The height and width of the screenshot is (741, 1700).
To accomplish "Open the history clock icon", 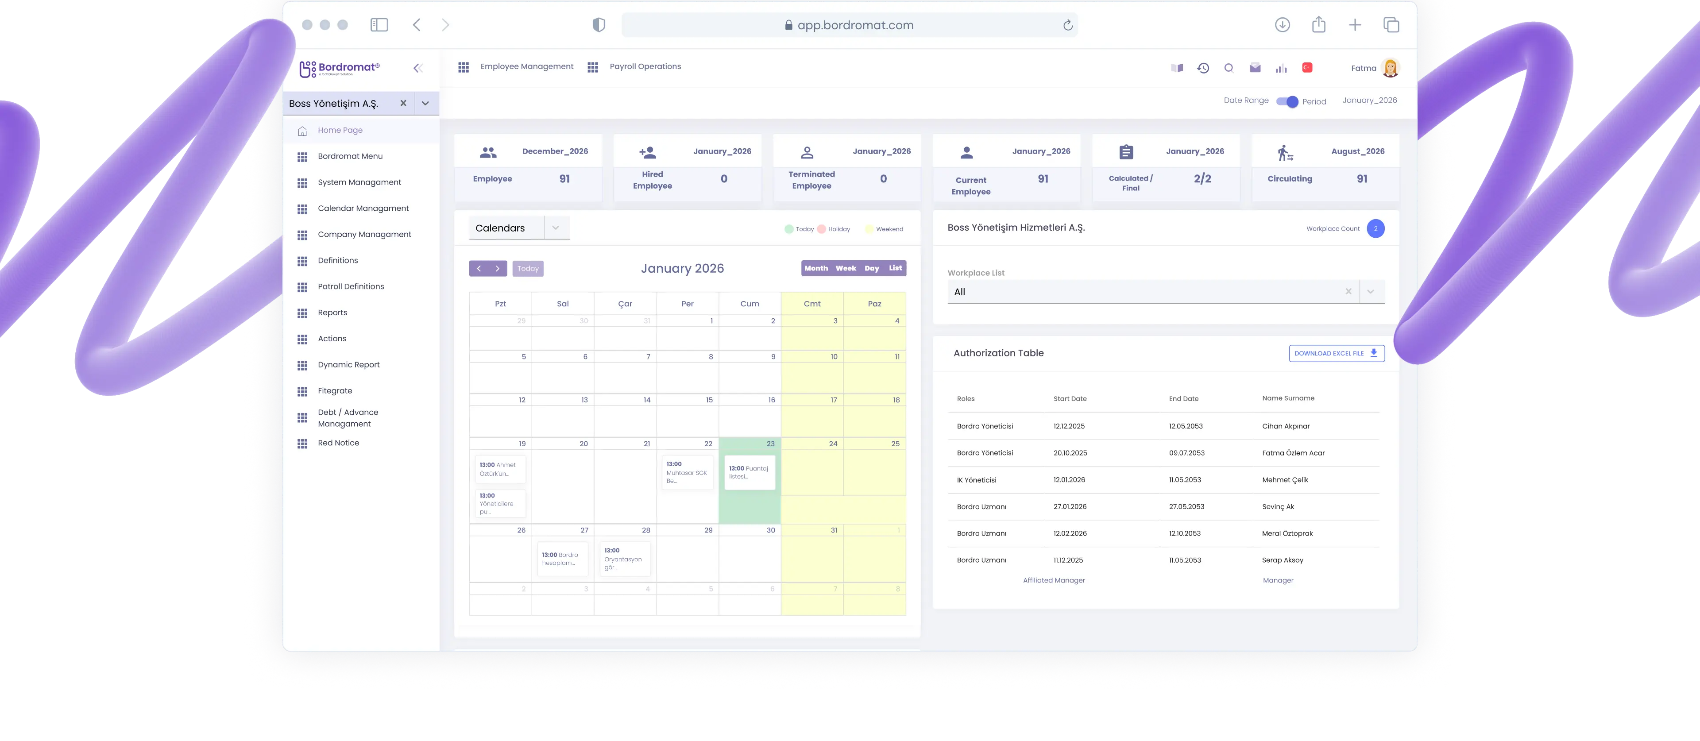I will pyautogui.click(x=1203, y=68).
